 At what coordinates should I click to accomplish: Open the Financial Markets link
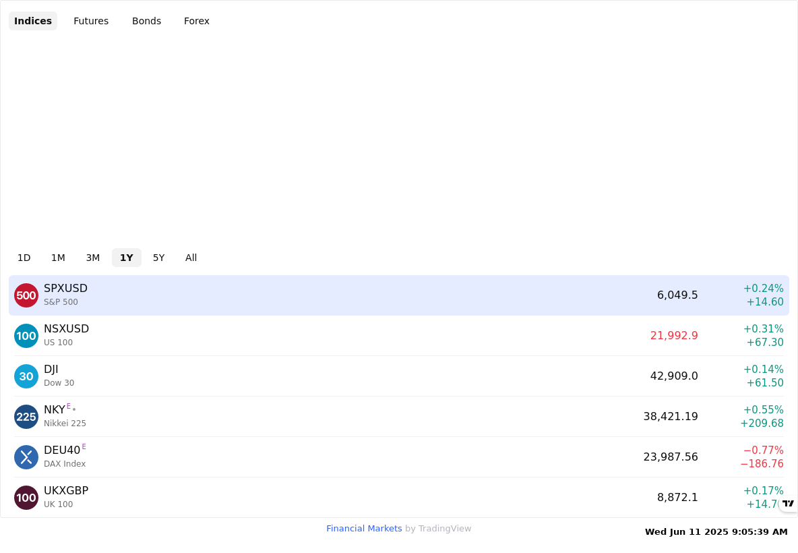point(364,529)
